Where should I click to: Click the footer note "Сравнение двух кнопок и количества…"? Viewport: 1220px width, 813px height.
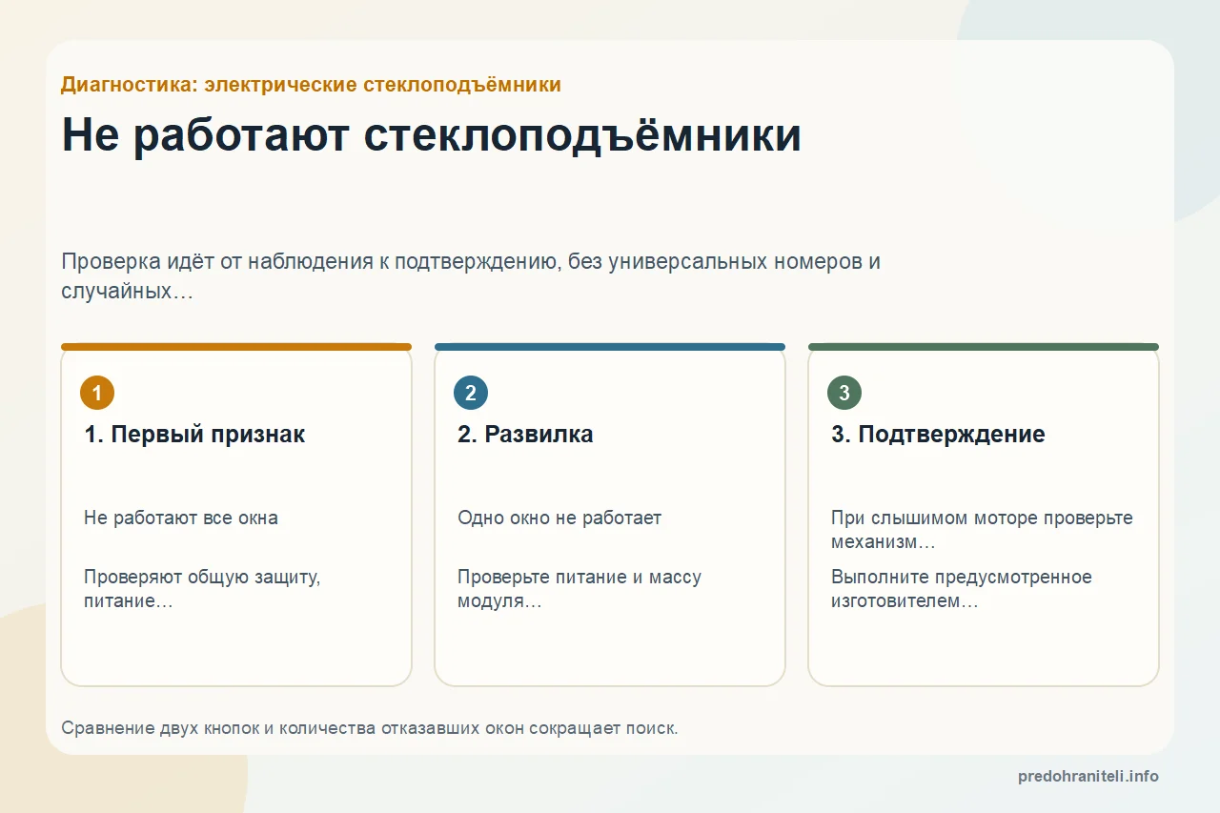point(370,728)
